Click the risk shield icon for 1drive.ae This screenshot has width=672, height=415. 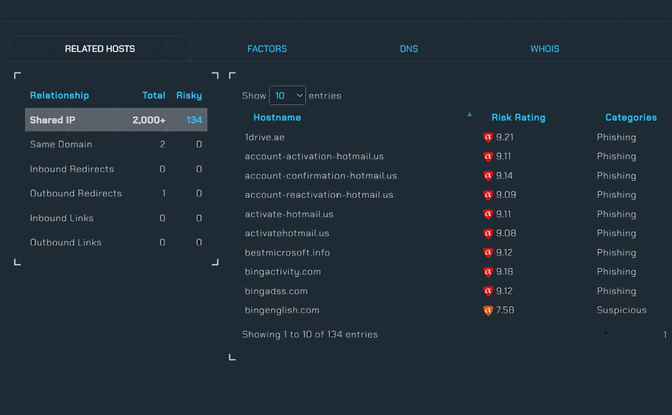(x=488, y=137)
